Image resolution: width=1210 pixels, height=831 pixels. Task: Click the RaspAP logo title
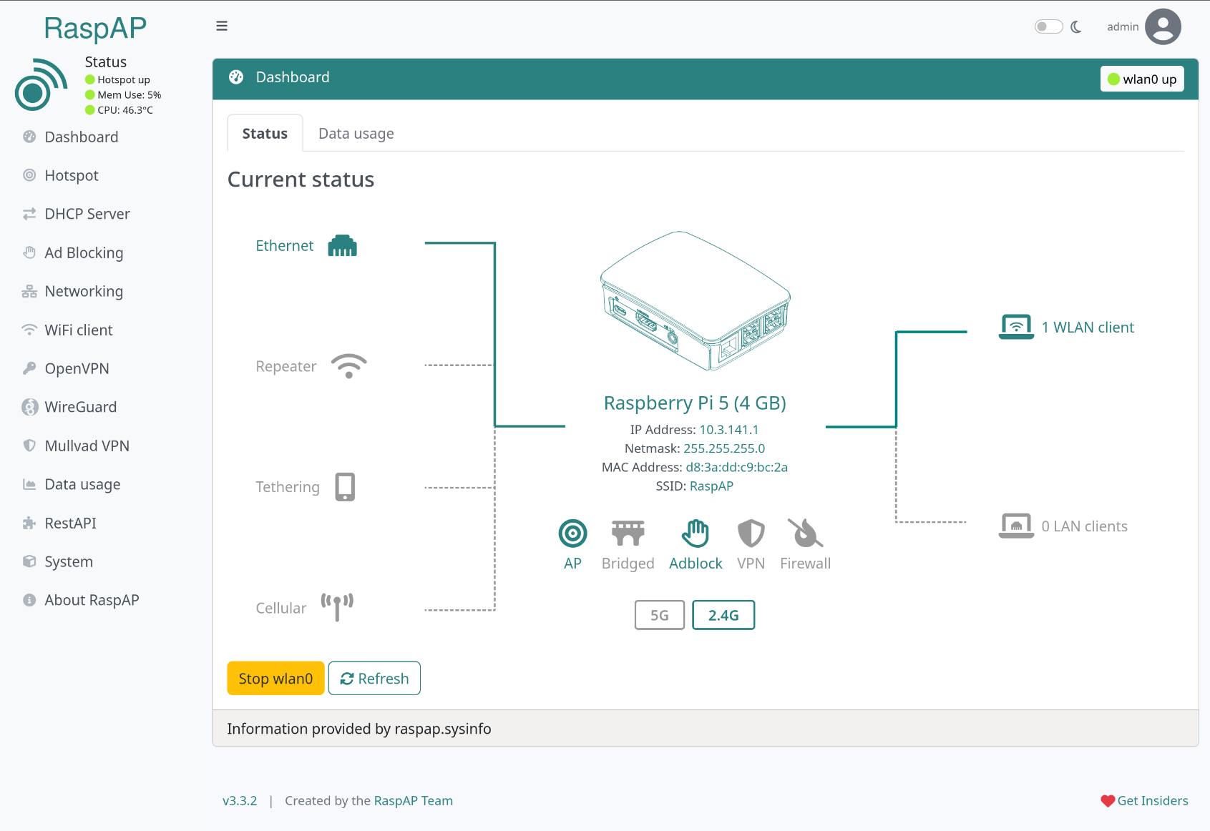[x=95, y=28]
